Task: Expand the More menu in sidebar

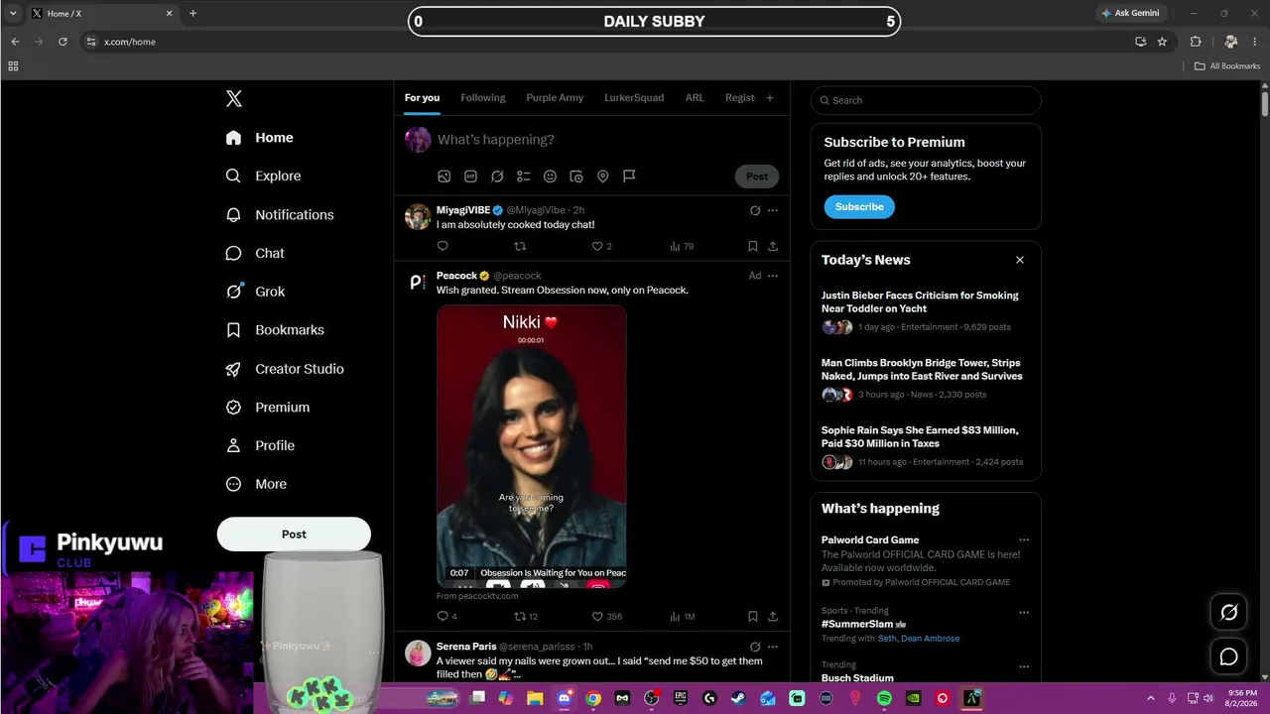Action: [256, 484]
